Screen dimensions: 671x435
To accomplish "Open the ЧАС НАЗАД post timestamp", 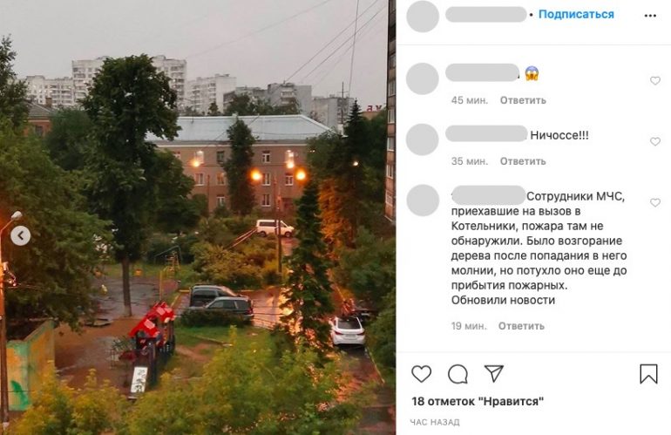I will point(435,423).
